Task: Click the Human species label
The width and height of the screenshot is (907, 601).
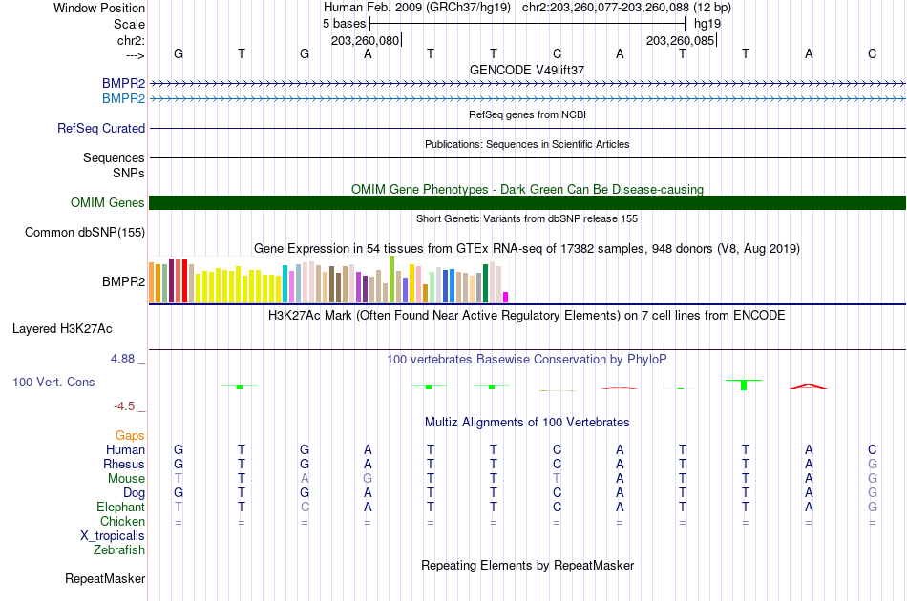Action: pos(125,450)
